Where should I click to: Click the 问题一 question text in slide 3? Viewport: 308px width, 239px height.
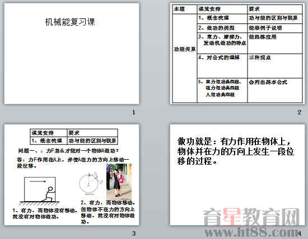68,151
